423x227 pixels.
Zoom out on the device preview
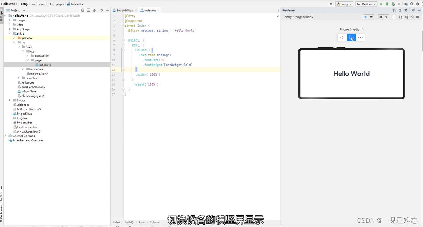(x=401, y=17)
